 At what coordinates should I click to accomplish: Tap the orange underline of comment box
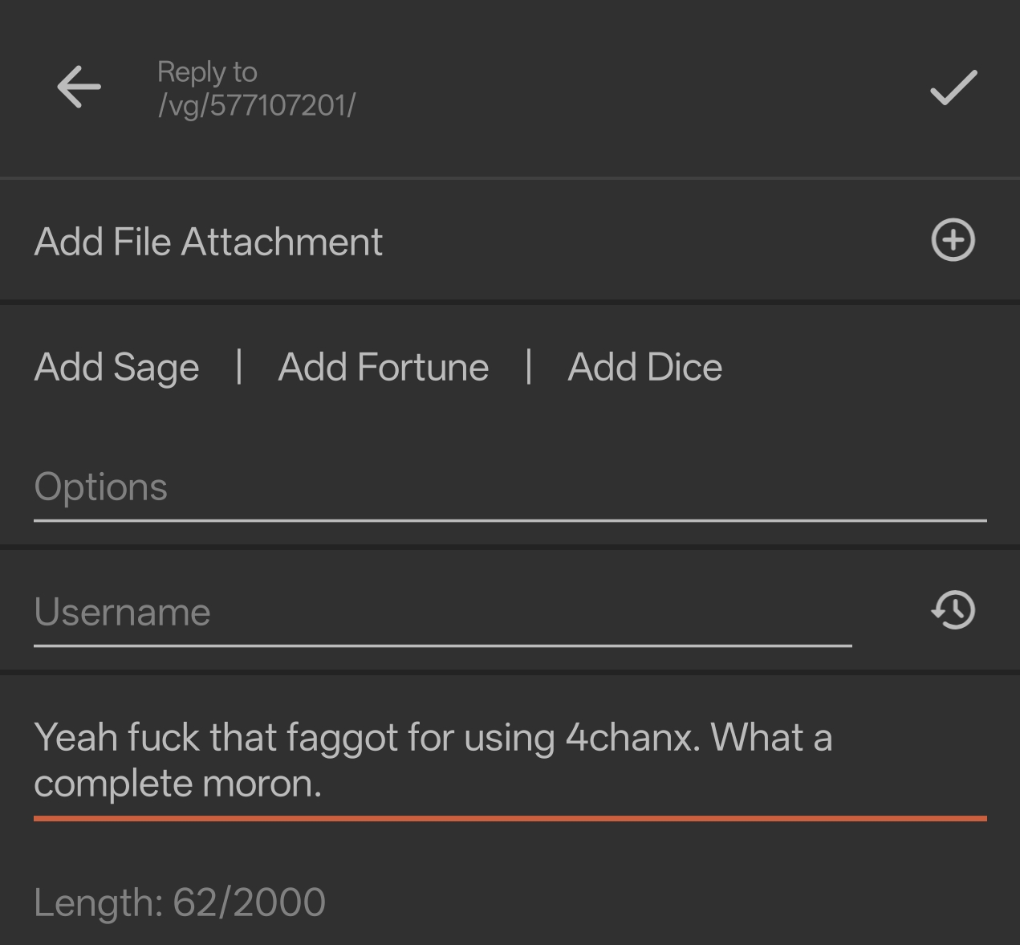point(510,818)
